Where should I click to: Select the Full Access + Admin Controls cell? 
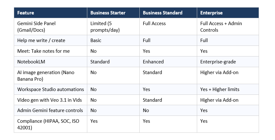coord(221,27)
